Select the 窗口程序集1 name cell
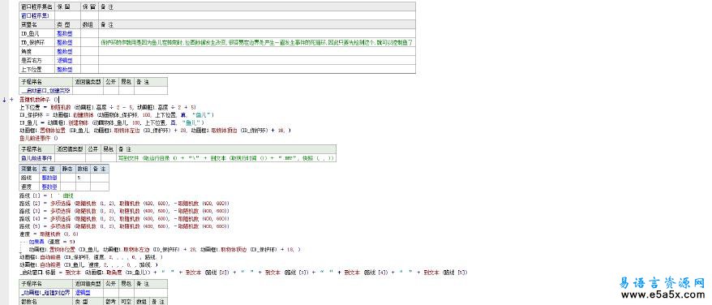The height and width of the screenshot is (305, 712). [36, 15]
